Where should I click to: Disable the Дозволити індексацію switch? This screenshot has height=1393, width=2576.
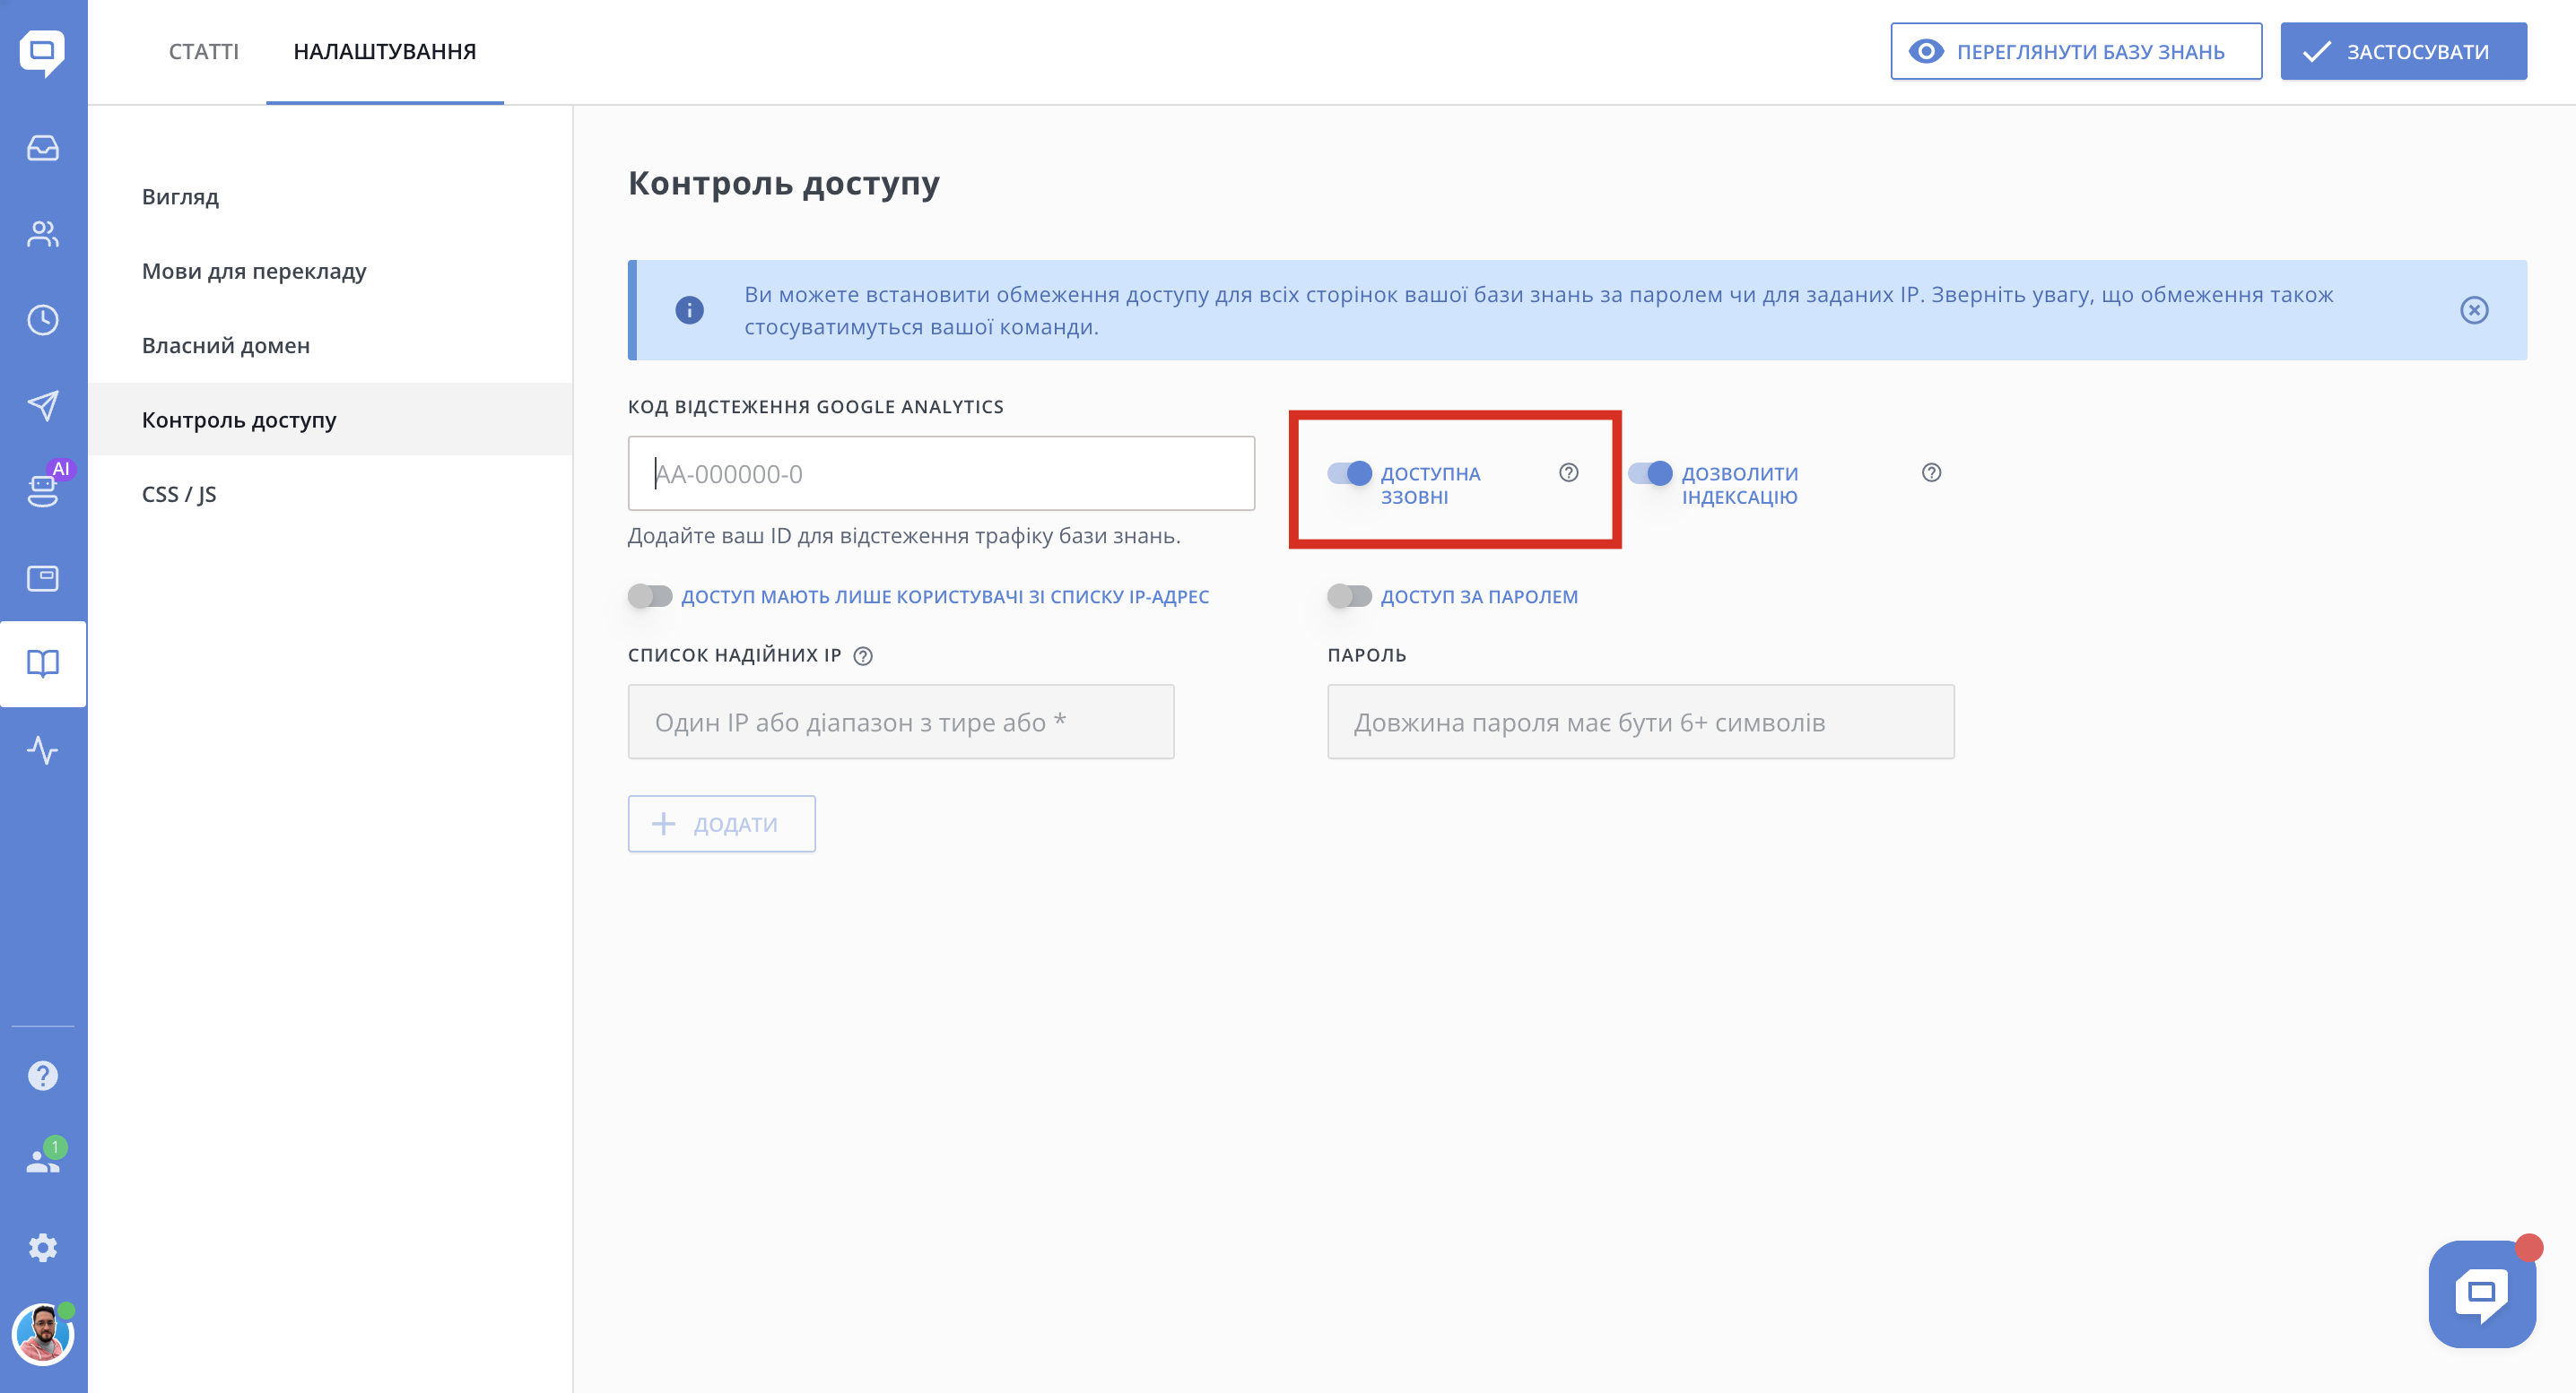pos(1649,472)
